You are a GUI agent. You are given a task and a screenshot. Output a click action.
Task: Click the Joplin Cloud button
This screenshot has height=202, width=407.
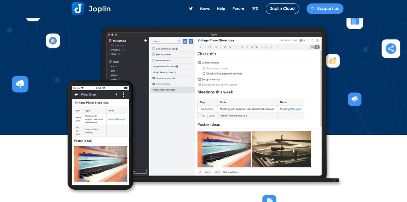(282, 9)
